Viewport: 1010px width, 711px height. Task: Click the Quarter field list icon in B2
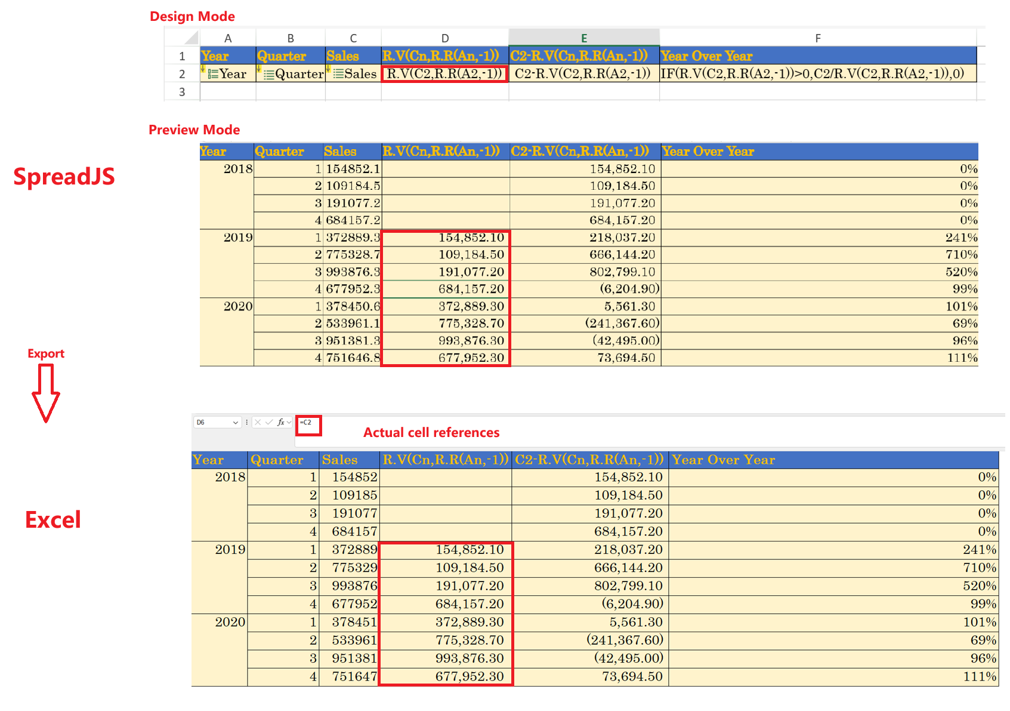tap(269, 75)
